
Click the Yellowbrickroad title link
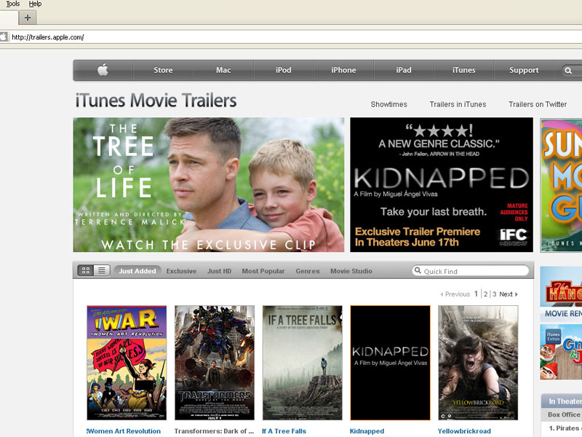[x=464, y=431]
